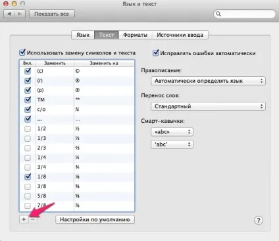
Task: Click the ⅛ replacement symbol cell
Action: [77, 177]
